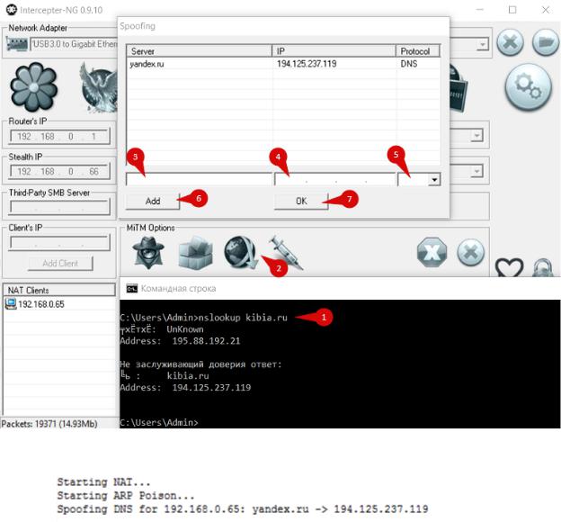Click the NAT Clients list header
The height and width of the screenshot is (522, 561).
(x=59, y=290)
